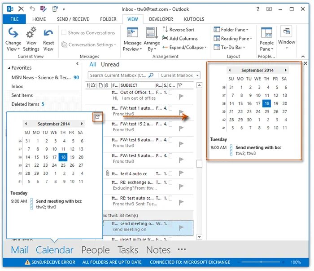This screenshot has width=314, height=271.
Task: Tick category checkbox for test 4 auto cc message
Action: point(170,173)
